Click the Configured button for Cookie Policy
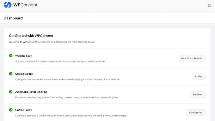The width and height of the screenshot is (215, 121). coord(196,112)
